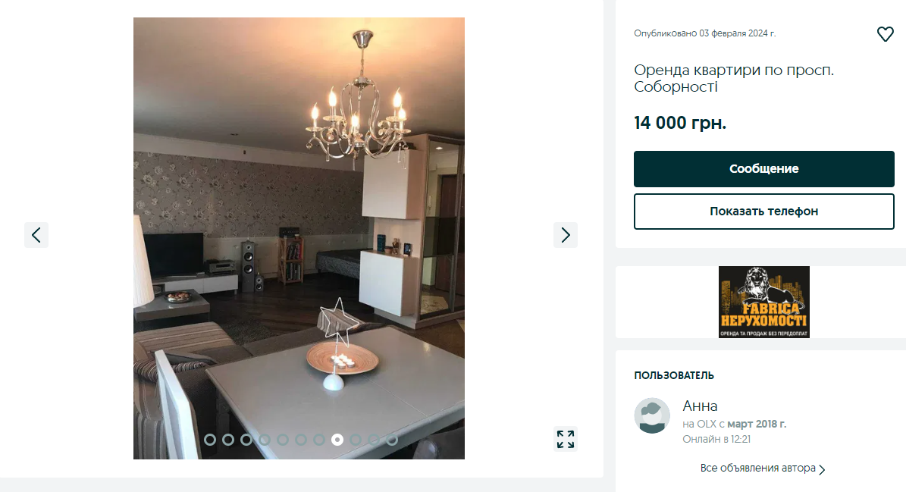
Task: Click Показать телефон button
Action: pos(764,212)
